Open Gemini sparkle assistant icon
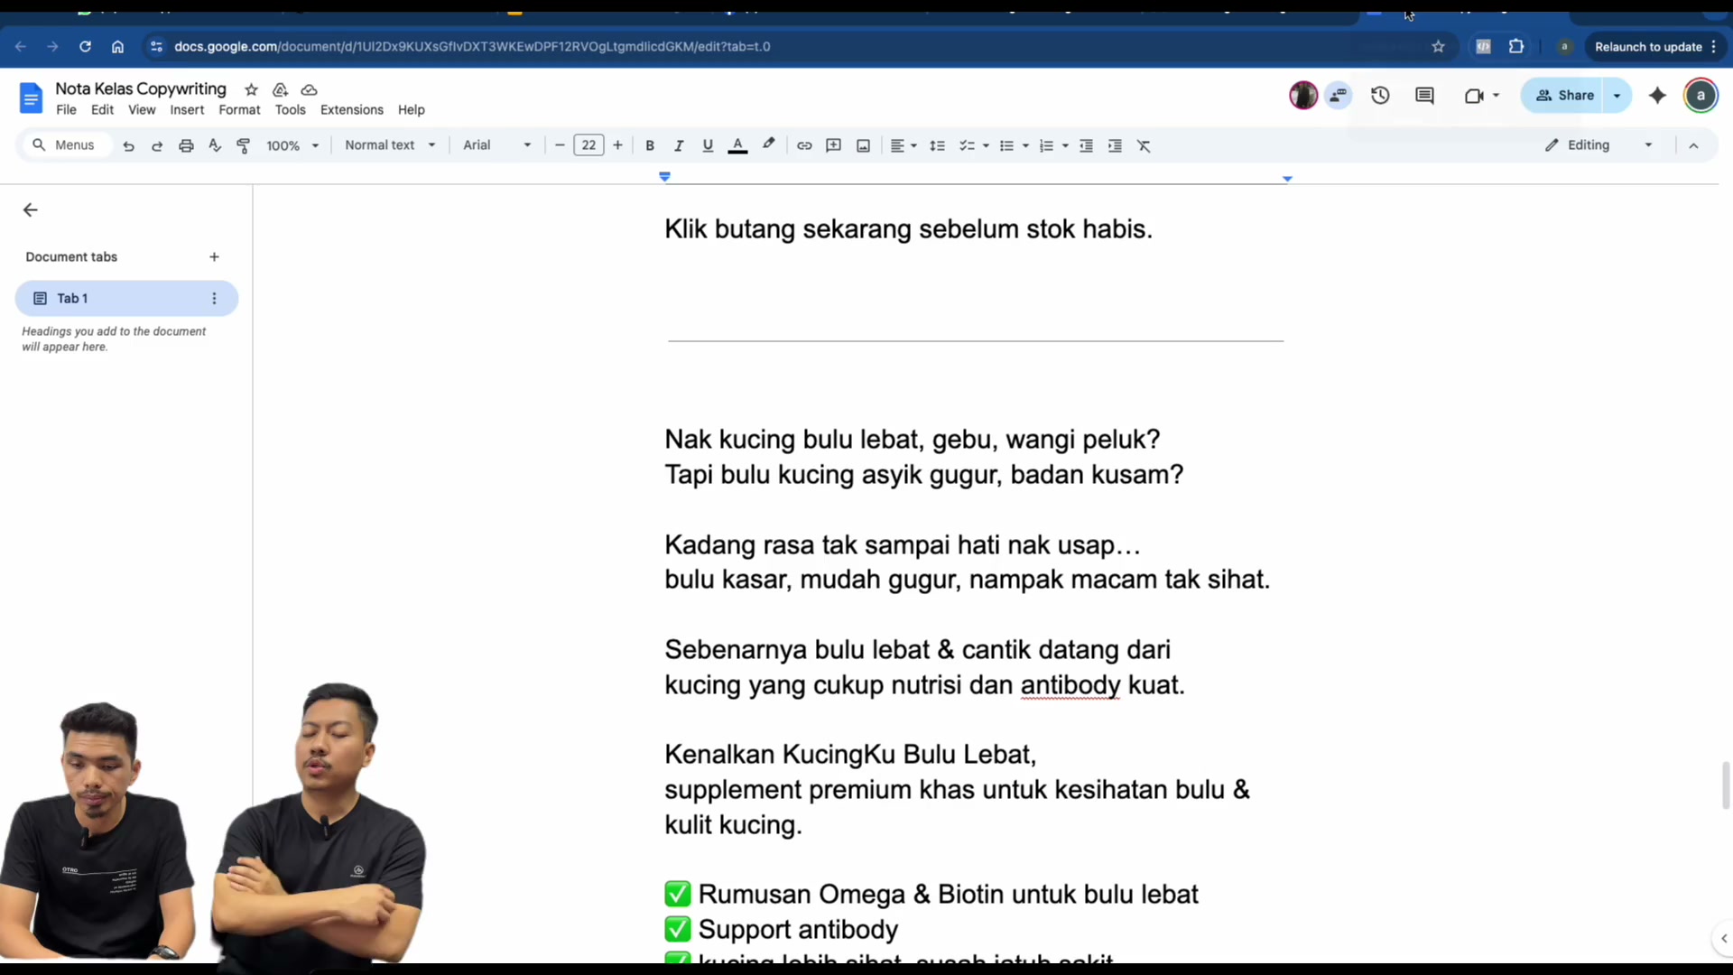The height and width of the screenshot is (975, 1733). click(1657, 95)
